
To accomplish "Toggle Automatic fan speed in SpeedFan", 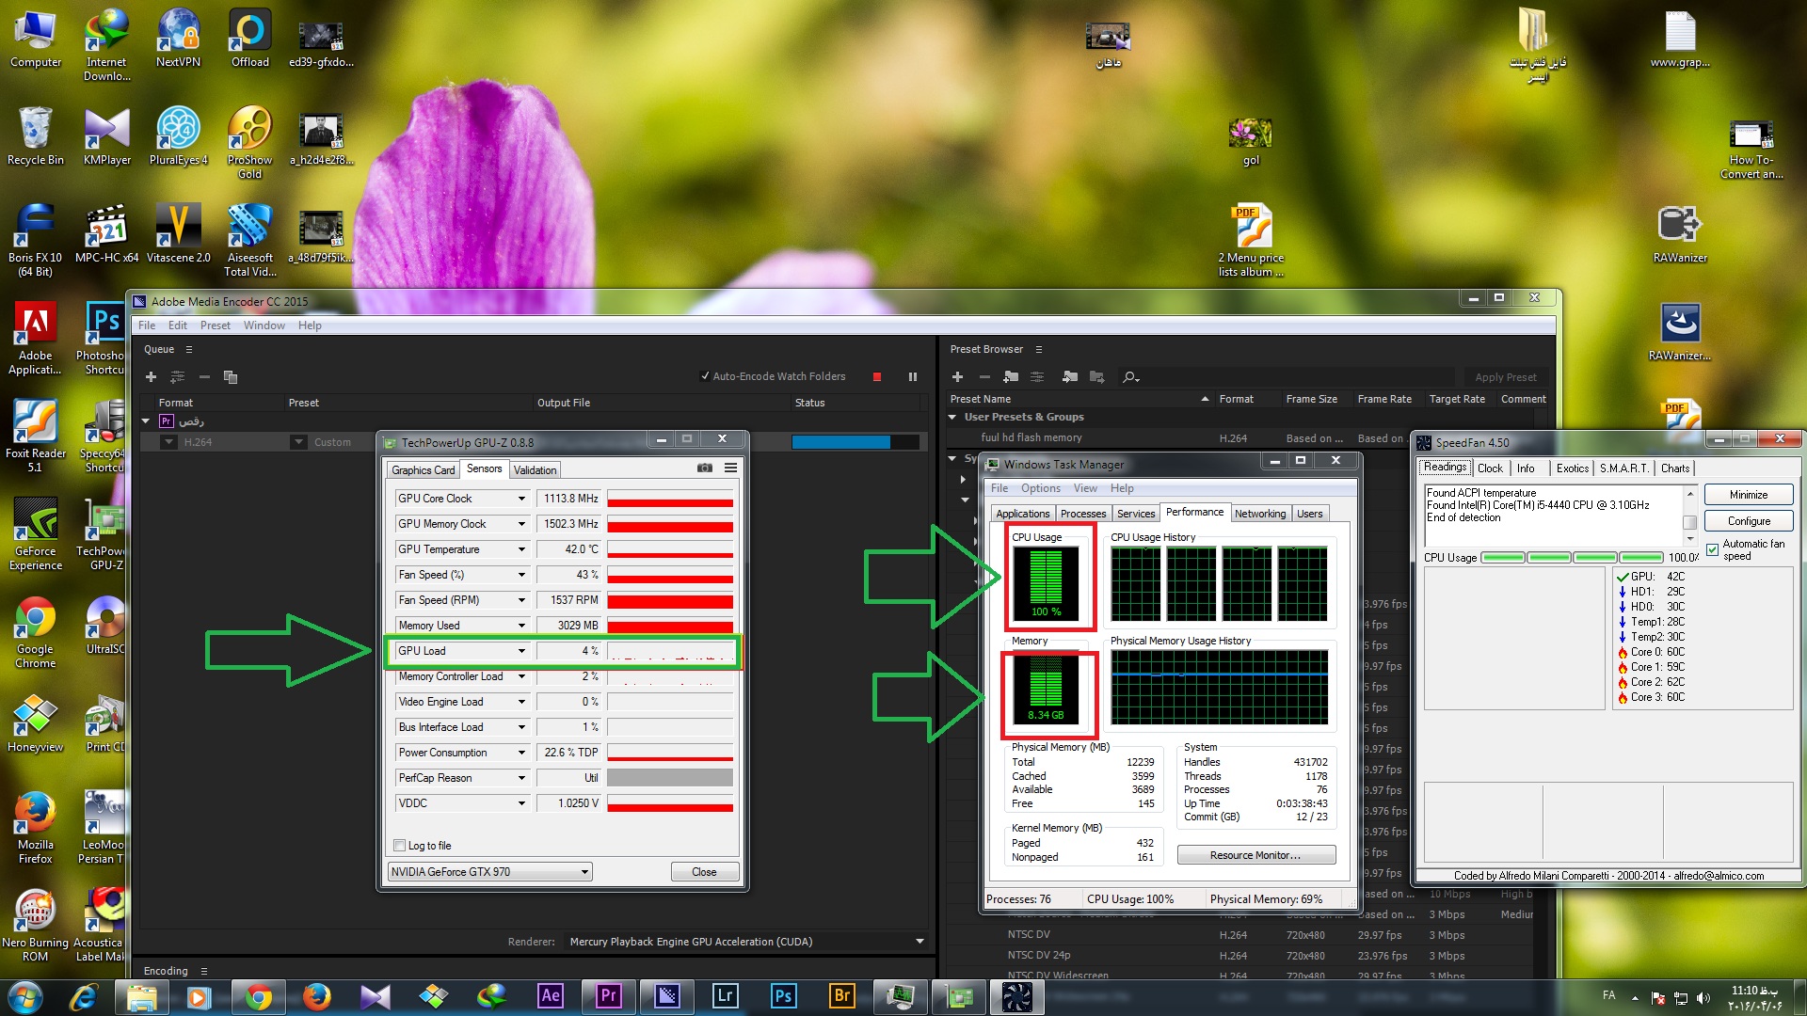I will (1712, 550).
